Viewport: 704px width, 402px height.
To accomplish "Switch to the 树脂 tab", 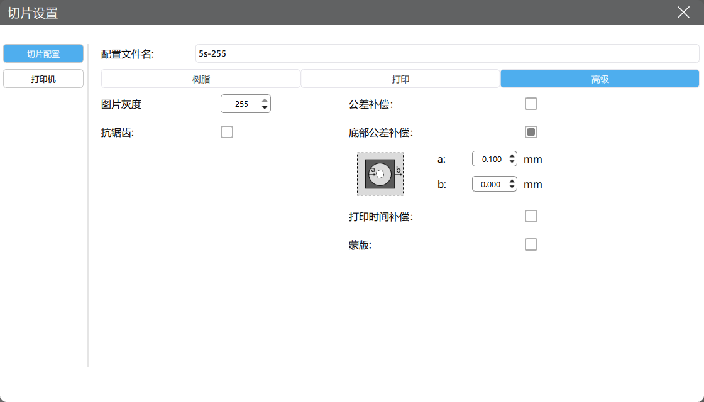I will (201, 79).
